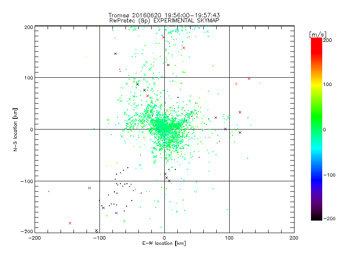Click the '[m/s]' colorbar unit label
The height and width of the screenshot is (259, 346).
coord(317,35)
